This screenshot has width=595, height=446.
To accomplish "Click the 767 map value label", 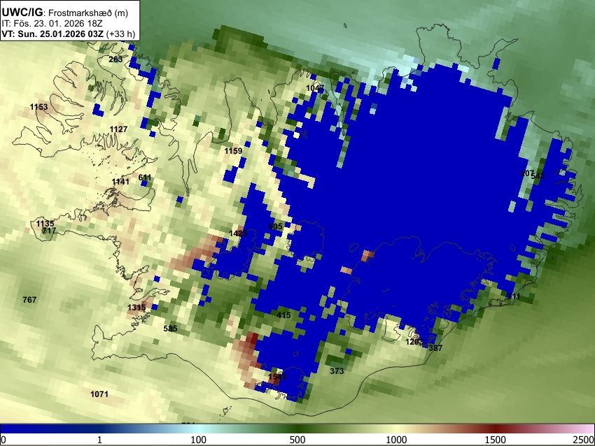I will coord(29,300).
